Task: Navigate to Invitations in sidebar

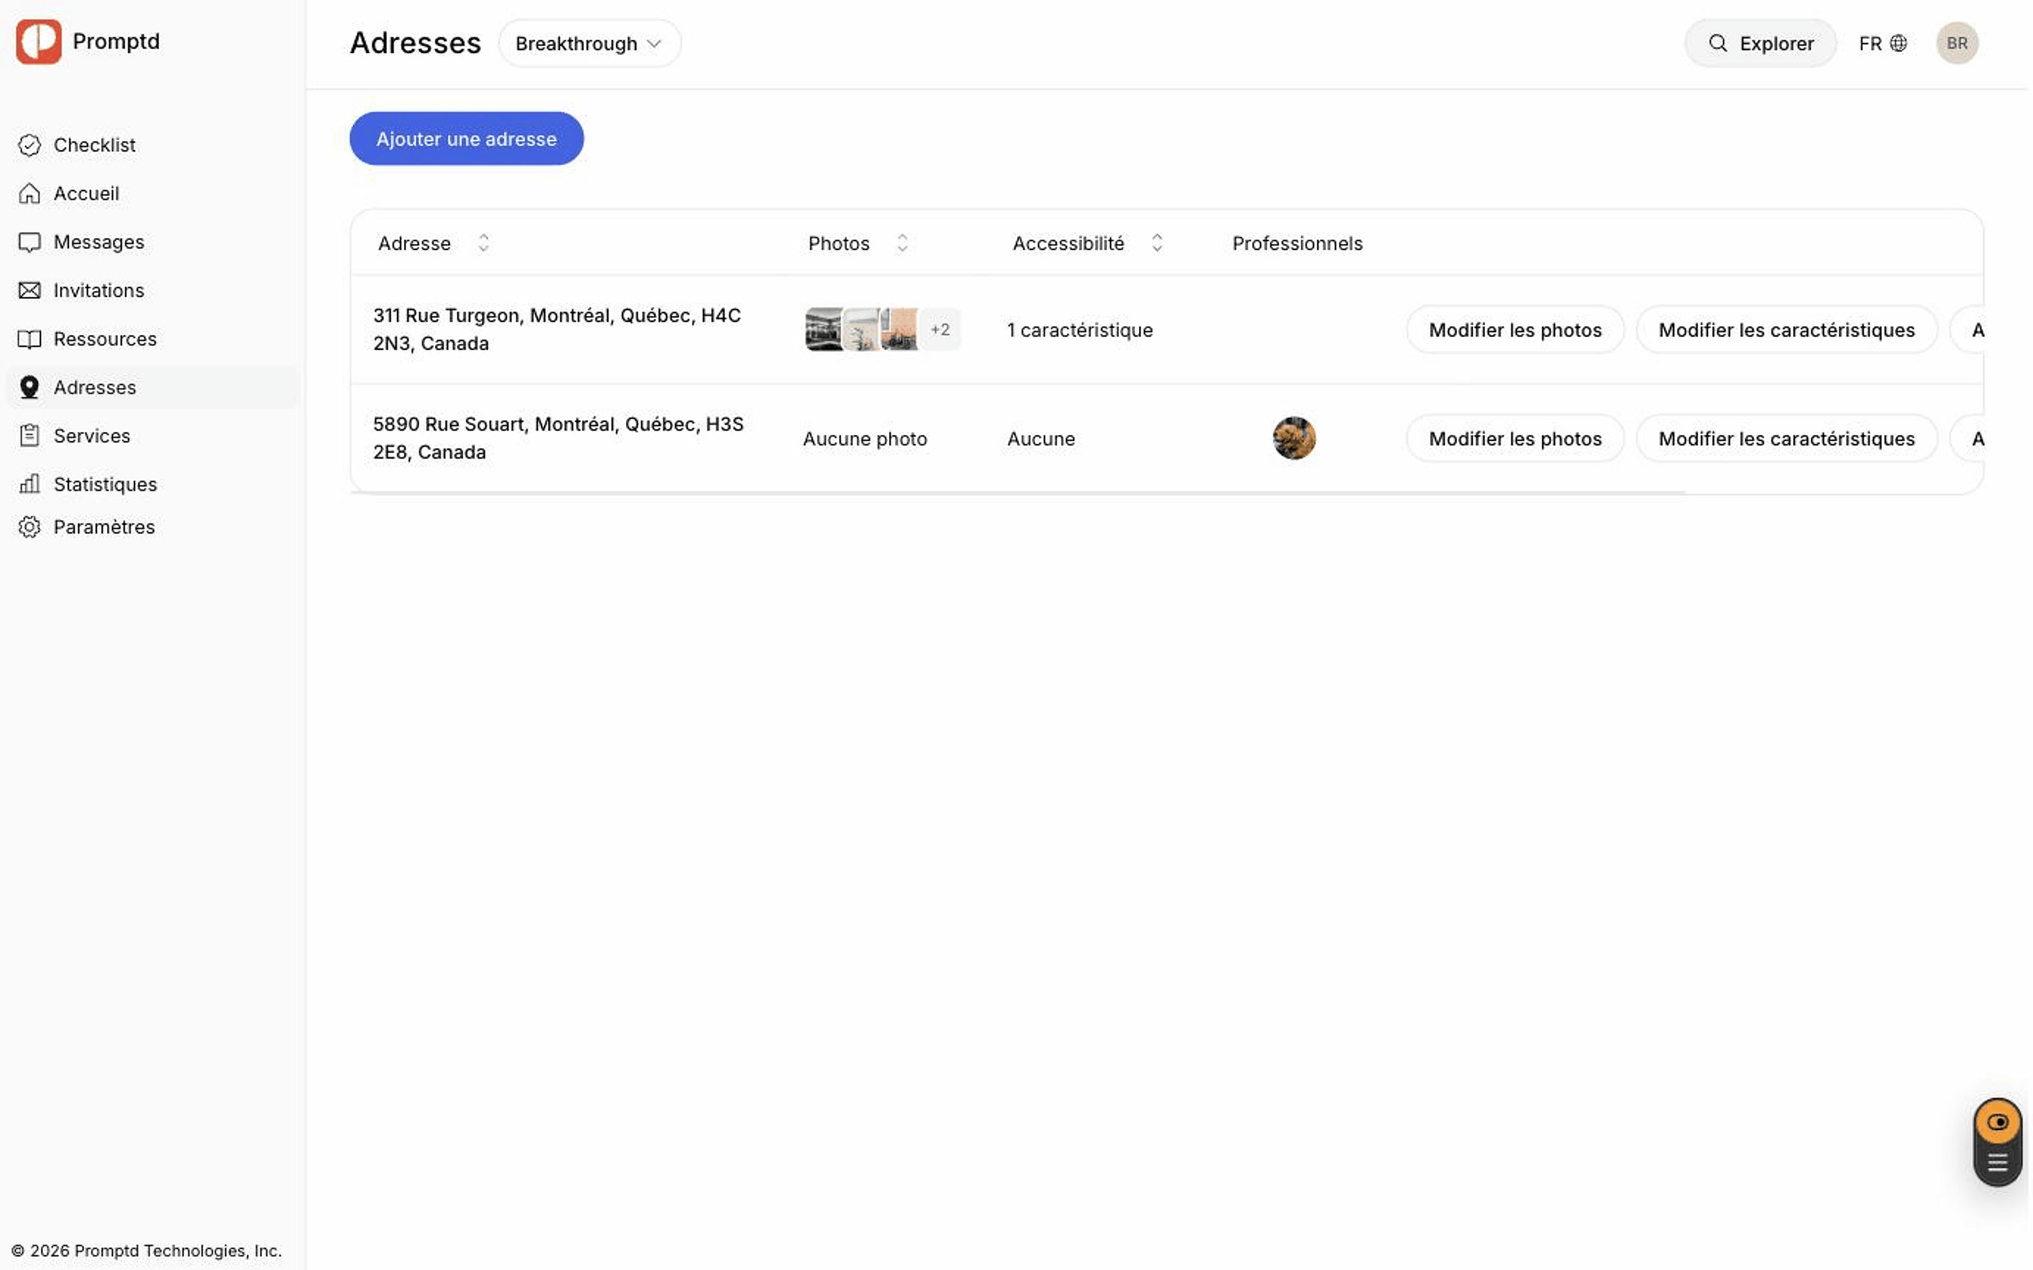Action: (x=153, y=291)
